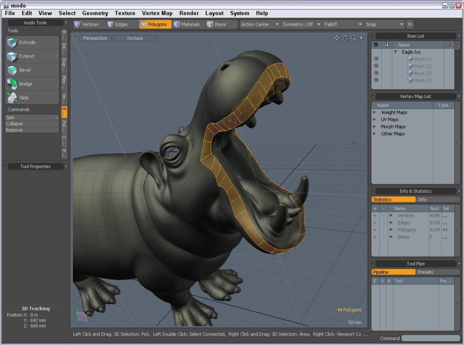Select the Extrude tool

point(32,42)
